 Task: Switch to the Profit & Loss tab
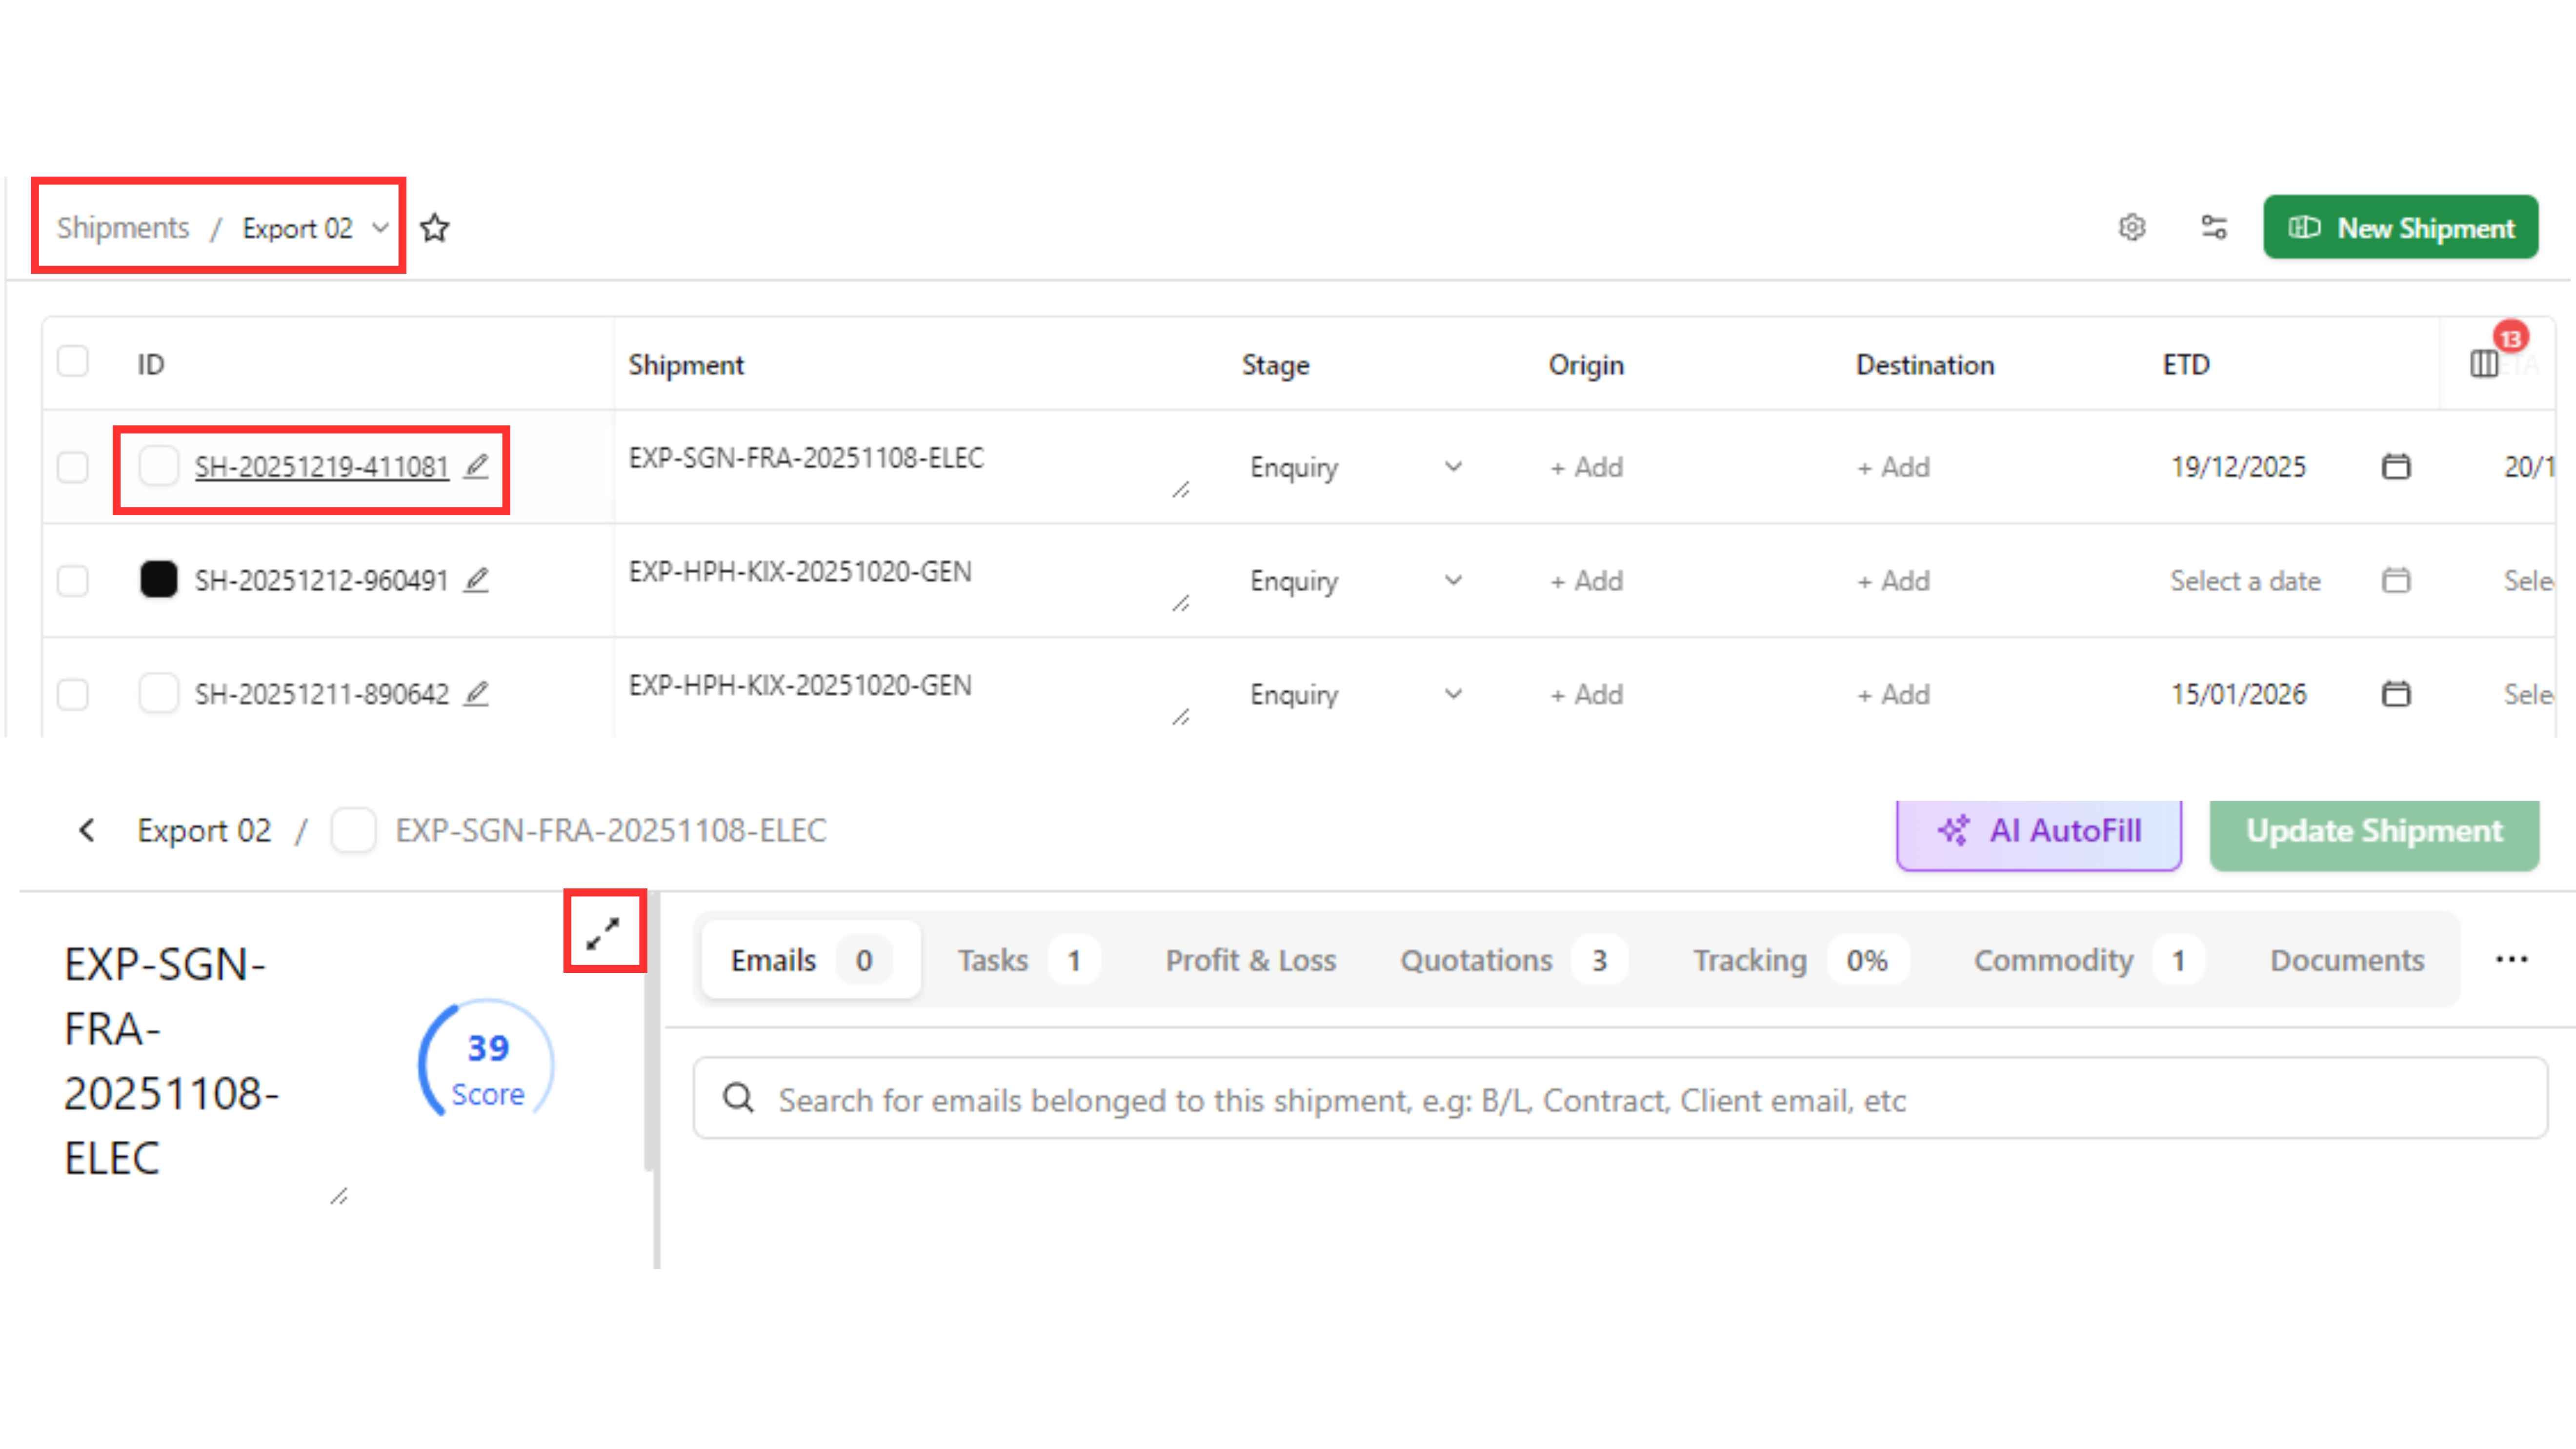[1250, 960]
